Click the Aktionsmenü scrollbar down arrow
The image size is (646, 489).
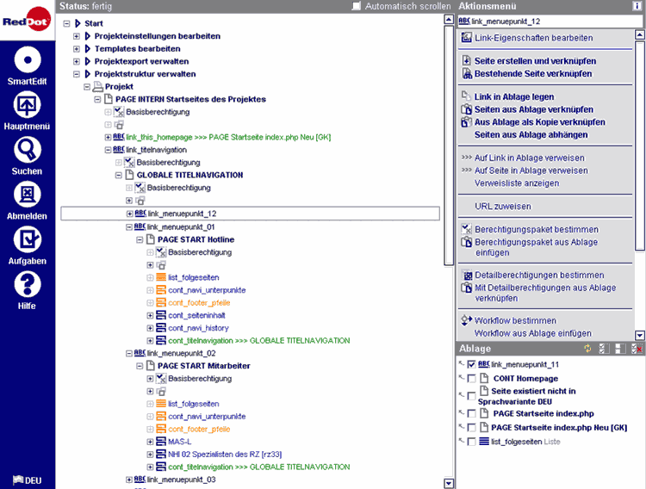639,335
